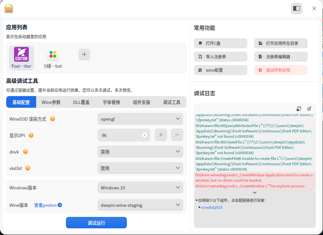323x235 pixels.
Task: Decrease DPI with the minus stepper
Action: [177, 135]
